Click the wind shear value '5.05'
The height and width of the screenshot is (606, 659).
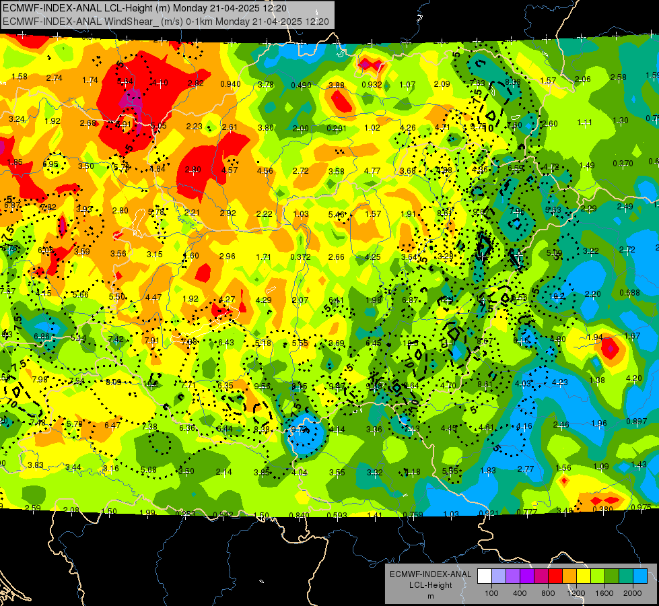click(159, 126)
